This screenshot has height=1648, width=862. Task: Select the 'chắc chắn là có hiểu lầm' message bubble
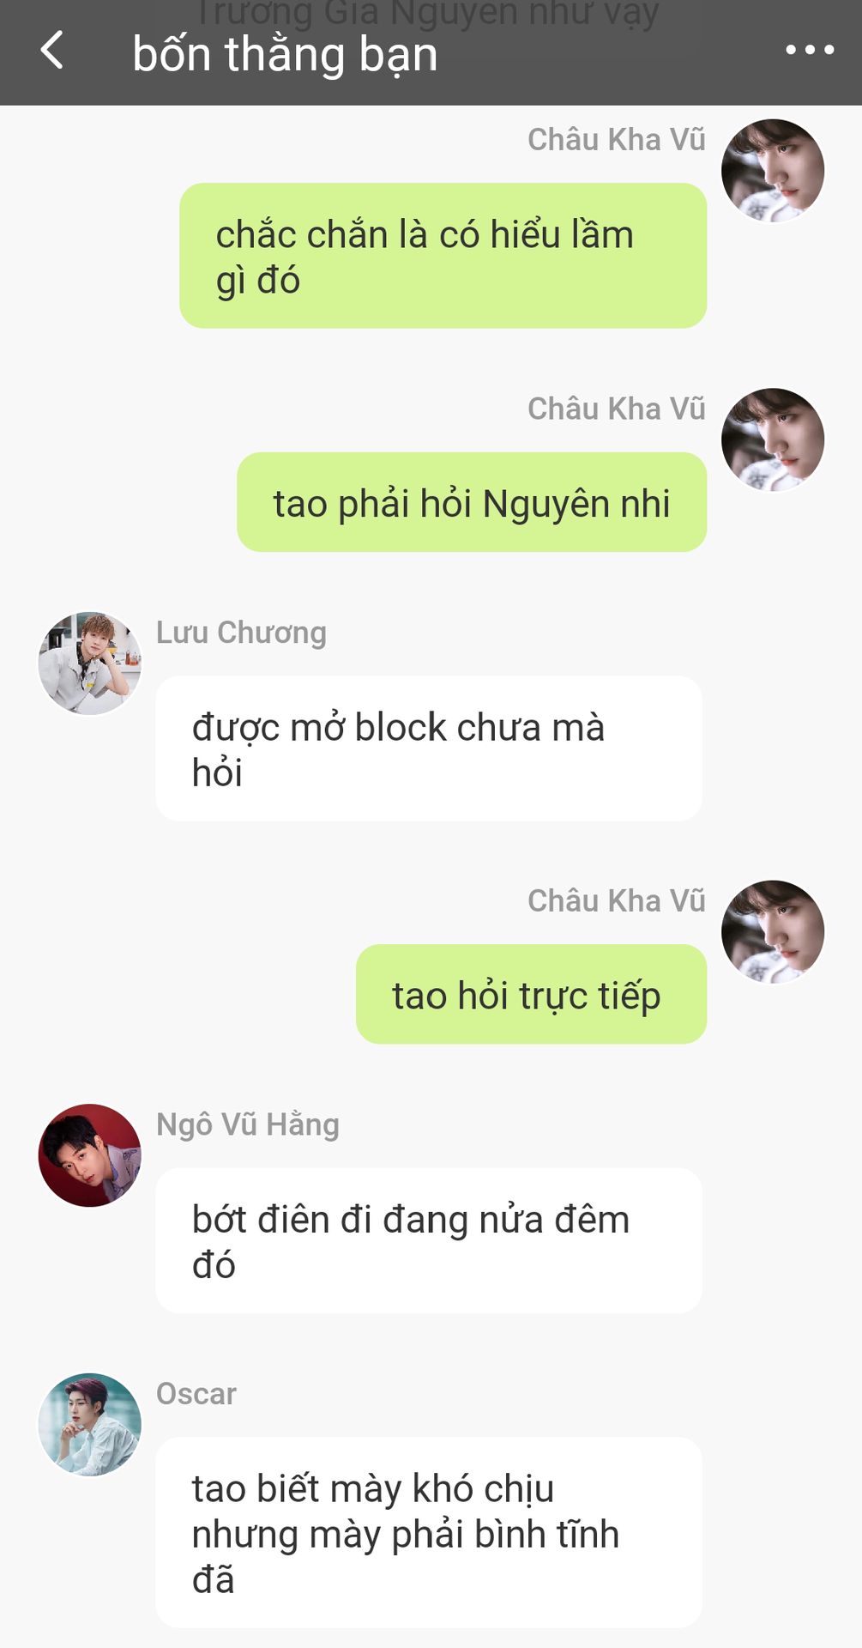[443, 256]
